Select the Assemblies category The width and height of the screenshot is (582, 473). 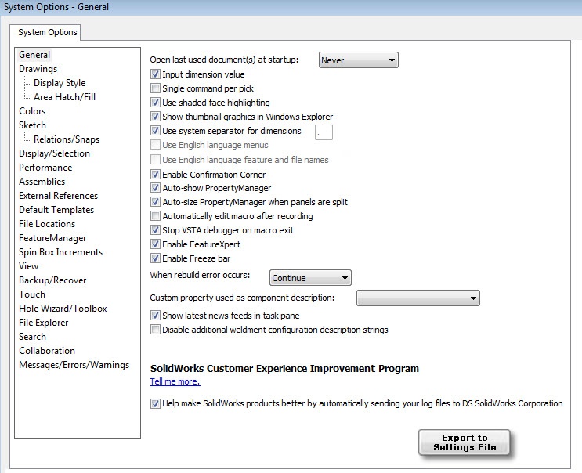point(42,182)
